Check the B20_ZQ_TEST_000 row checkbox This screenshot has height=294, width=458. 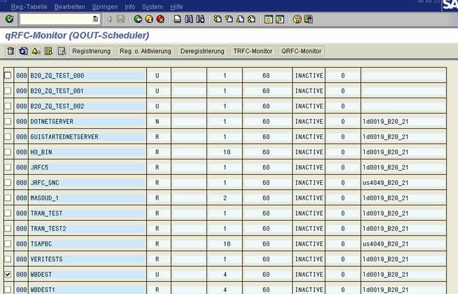[x=8, y=75]
